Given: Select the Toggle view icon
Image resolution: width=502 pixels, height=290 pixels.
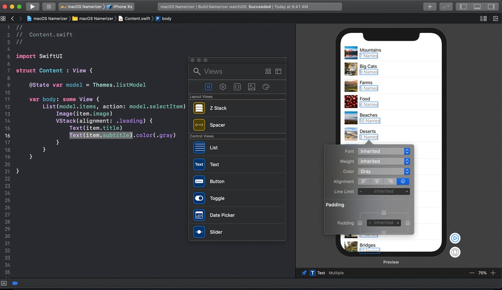Looking at the screenshot, I should click(199, 198).
